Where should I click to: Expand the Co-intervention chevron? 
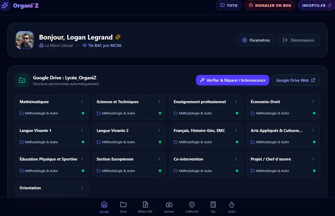236,159
